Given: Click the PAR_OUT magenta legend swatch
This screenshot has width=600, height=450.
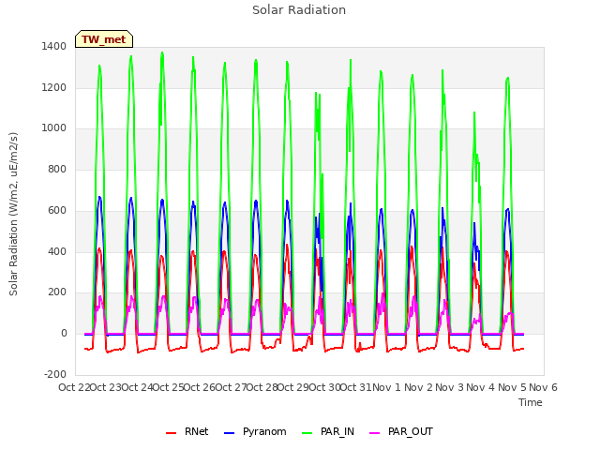Looking at the screenshot, I should click(x=375, y=433).
